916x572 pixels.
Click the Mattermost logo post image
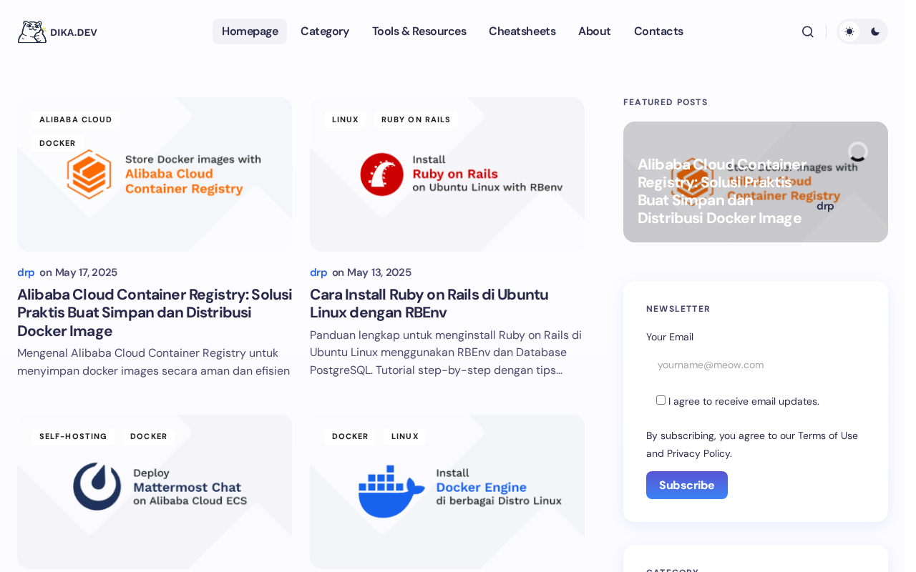[97, 486]
